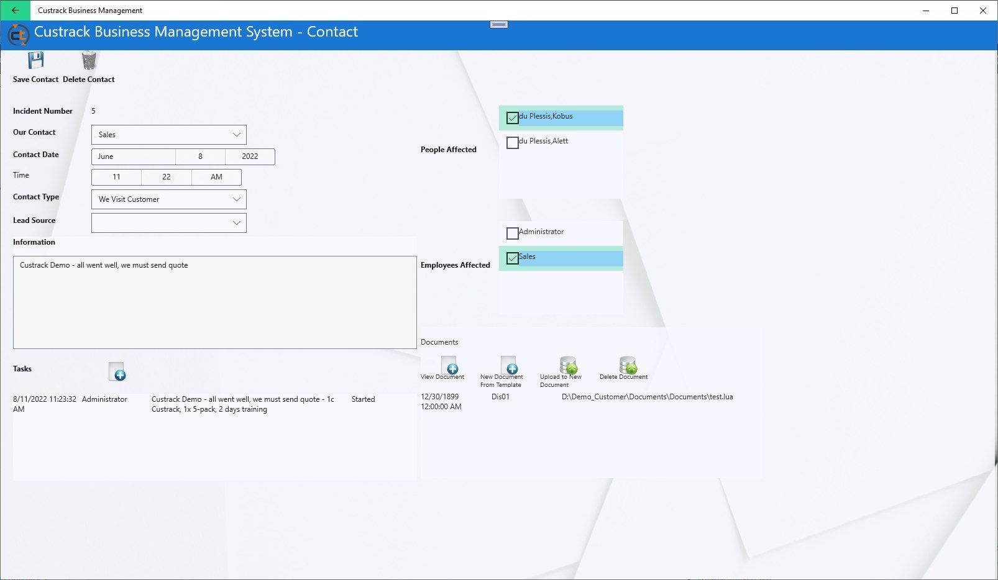
Task: Click inside the Information text box
Action: pyautogui.click(x=215, y=302)
